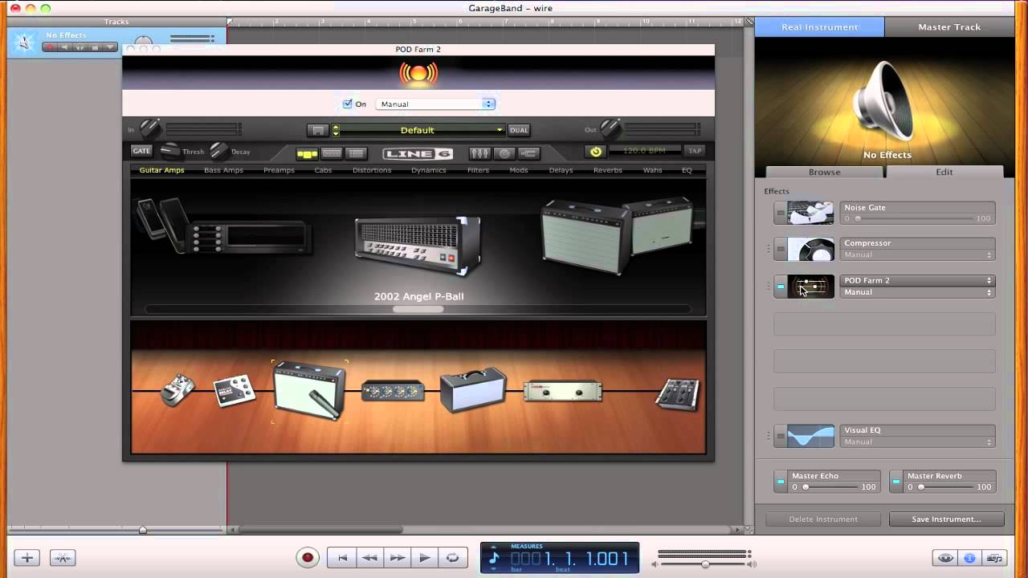Click the TAP tempo button
The image size is (1028, 578).
[695, 151]
